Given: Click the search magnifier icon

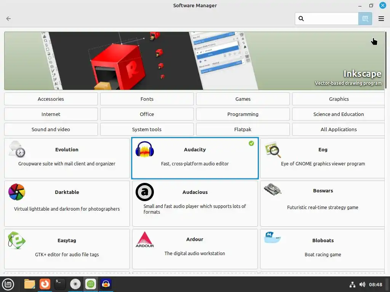Looking at the screenshot, I should (301, 19).
